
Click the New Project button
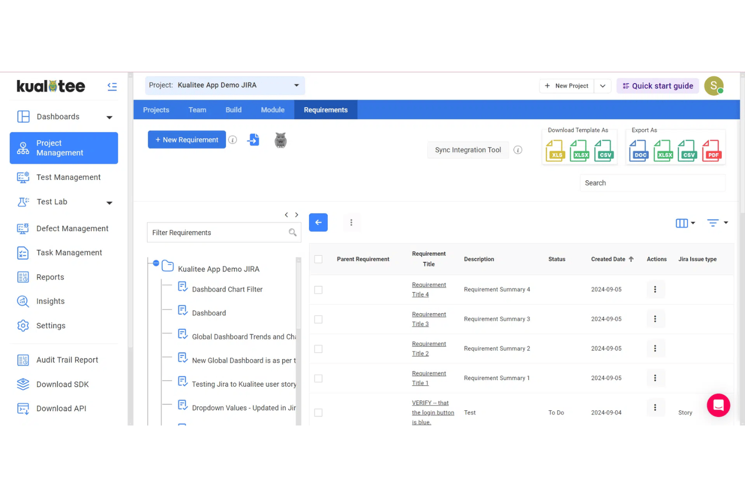click(x=567, y=86)
